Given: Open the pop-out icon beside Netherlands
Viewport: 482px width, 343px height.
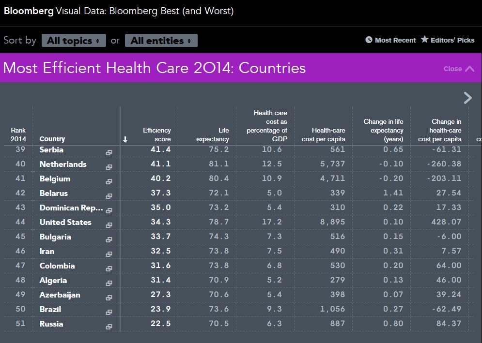Looking at the screenshot, I should tap(109, 167).
